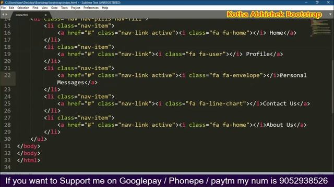Click closing li tag on line 17

click(x=52, y=40)
